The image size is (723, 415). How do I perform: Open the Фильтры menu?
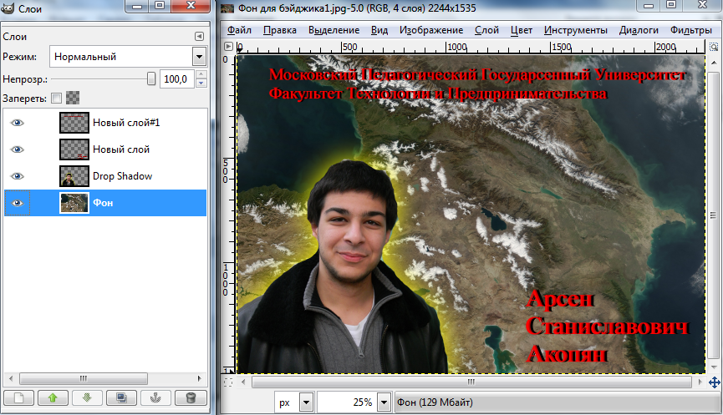(690, 30)
